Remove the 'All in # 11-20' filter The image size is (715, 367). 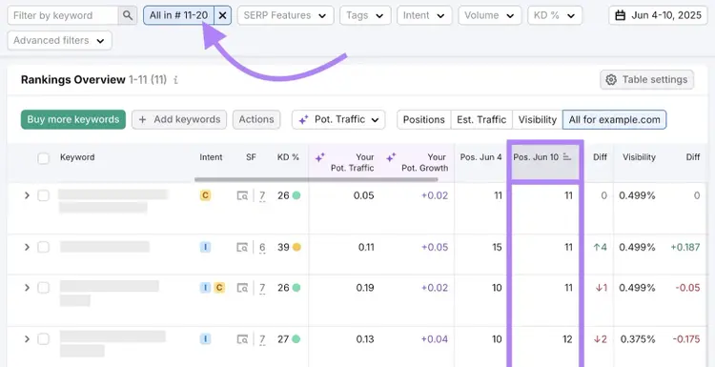click(x=222, y=15)
